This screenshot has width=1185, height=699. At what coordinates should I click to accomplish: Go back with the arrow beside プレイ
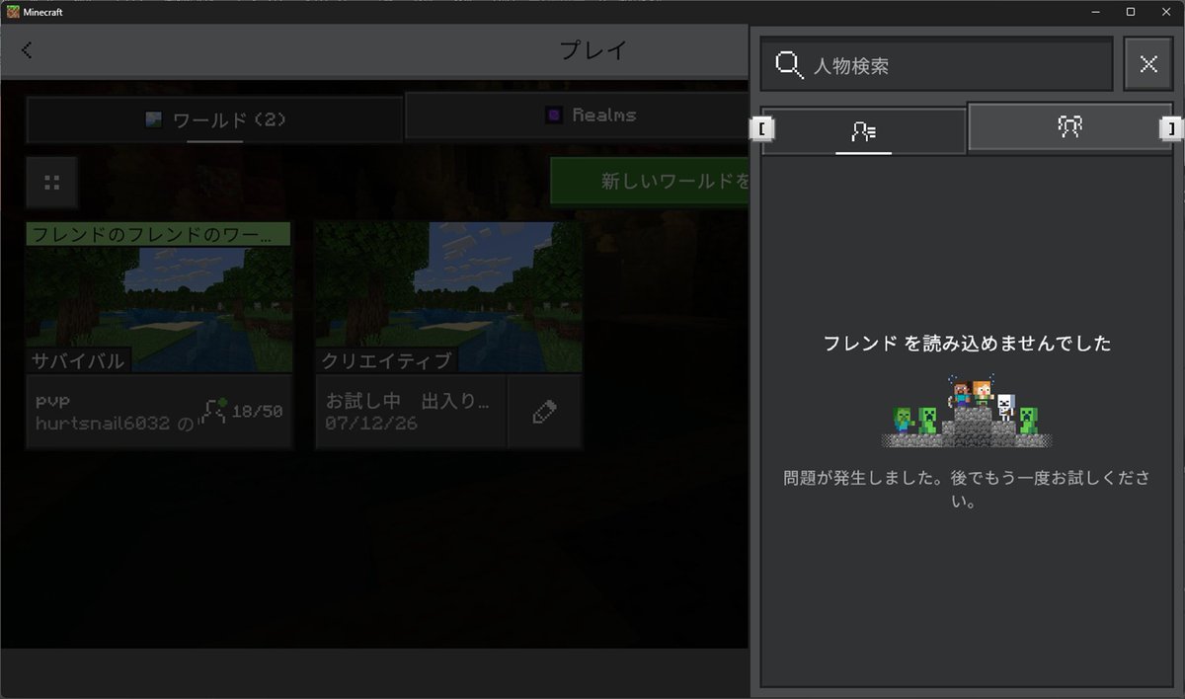pos(27,50)
